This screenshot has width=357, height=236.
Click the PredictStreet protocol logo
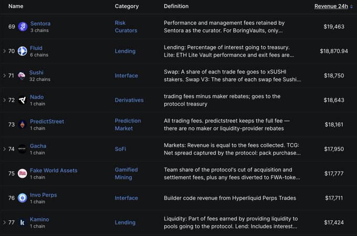point(22,125)
